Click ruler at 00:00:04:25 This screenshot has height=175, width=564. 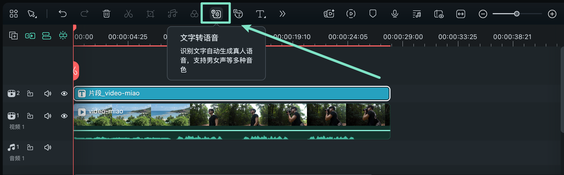pyautogui.click(x=128, y=37)
